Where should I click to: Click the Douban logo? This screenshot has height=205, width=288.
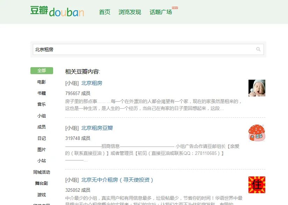(x=57, y=12)
